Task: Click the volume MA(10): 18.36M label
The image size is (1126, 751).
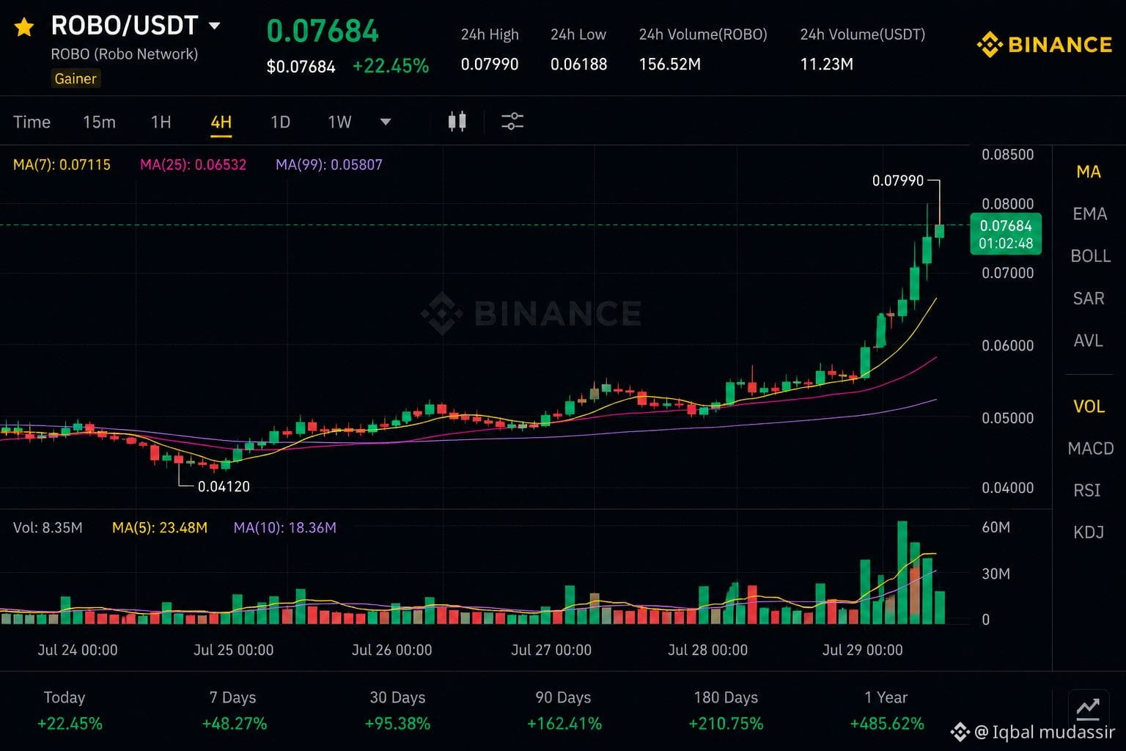Action: (285, 527)
